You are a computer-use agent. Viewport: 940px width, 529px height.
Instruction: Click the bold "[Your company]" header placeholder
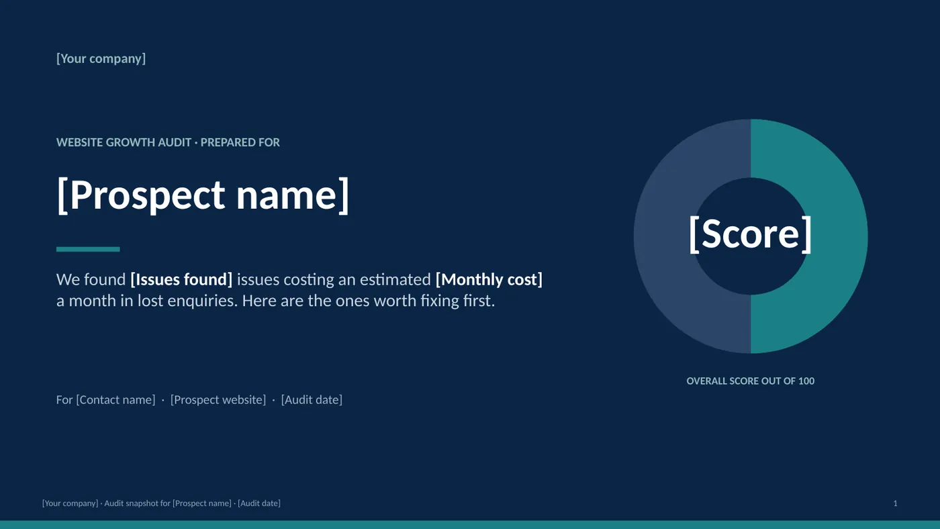point(101,58)
